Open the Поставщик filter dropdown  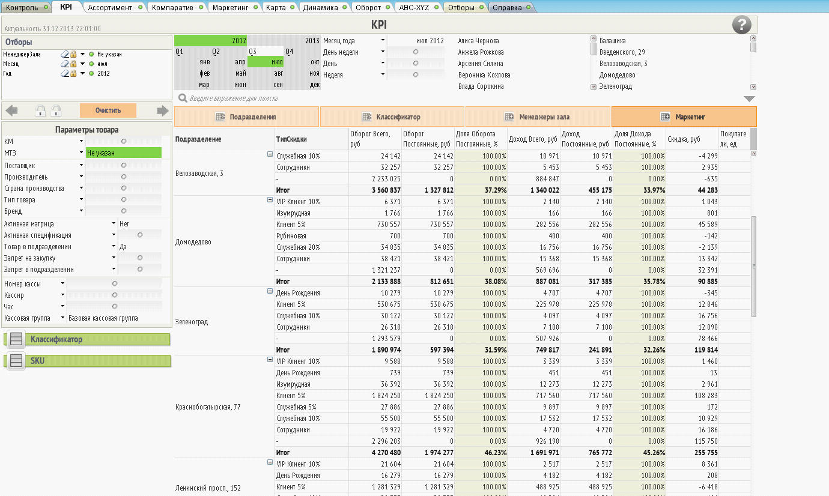[x=81, y=165]
